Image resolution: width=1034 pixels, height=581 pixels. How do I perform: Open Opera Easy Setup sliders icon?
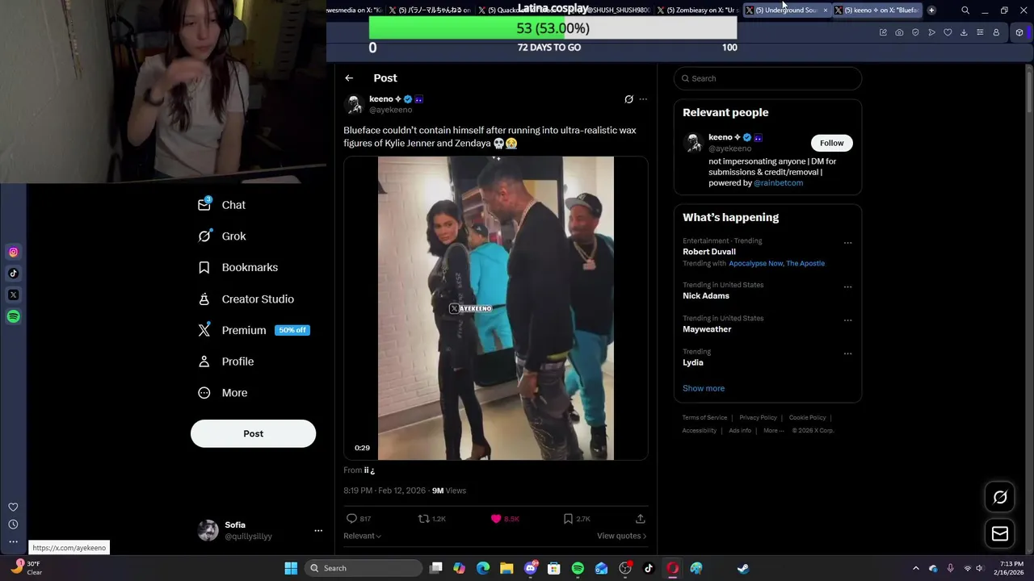click(980, 32)
